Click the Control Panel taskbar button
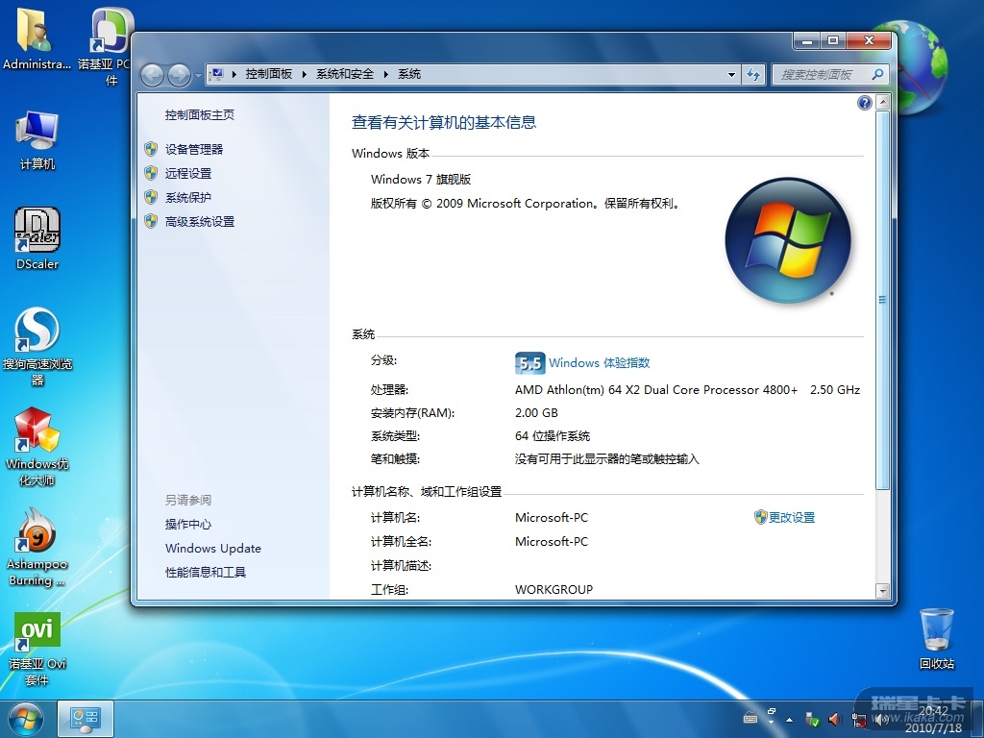984x738 pixels. point(86,719)
